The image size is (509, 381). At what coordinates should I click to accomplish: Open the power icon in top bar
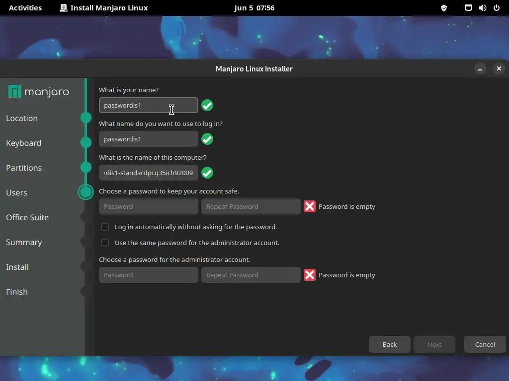pos(497,8)
